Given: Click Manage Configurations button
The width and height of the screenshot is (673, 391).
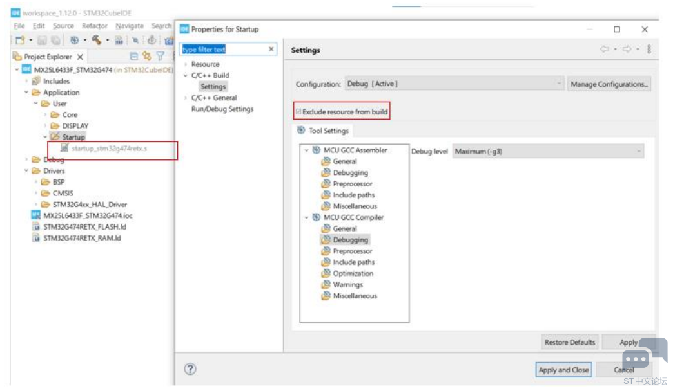Looking at the screenshot, I should 609,84.
